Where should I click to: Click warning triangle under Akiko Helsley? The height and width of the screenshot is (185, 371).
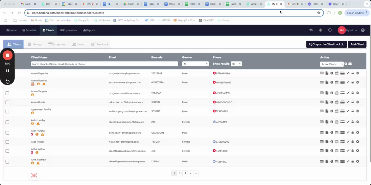[x=38, y=124]
